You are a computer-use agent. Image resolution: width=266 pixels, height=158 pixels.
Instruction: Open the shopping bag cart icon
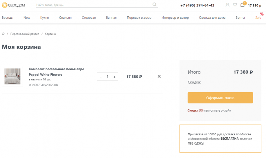tap(242, 5)
